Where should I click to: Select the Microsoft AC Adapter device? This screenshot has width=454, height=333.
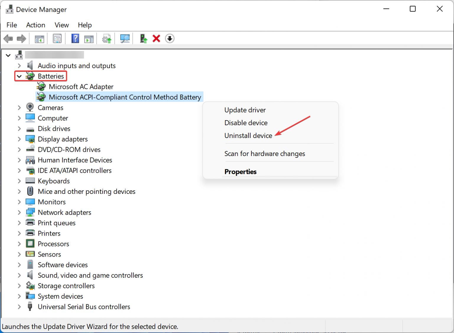tap(81, 86)
